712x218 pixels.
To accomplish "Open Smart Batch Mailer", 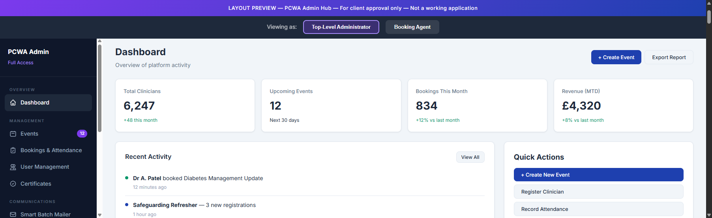I will [48, 214].
